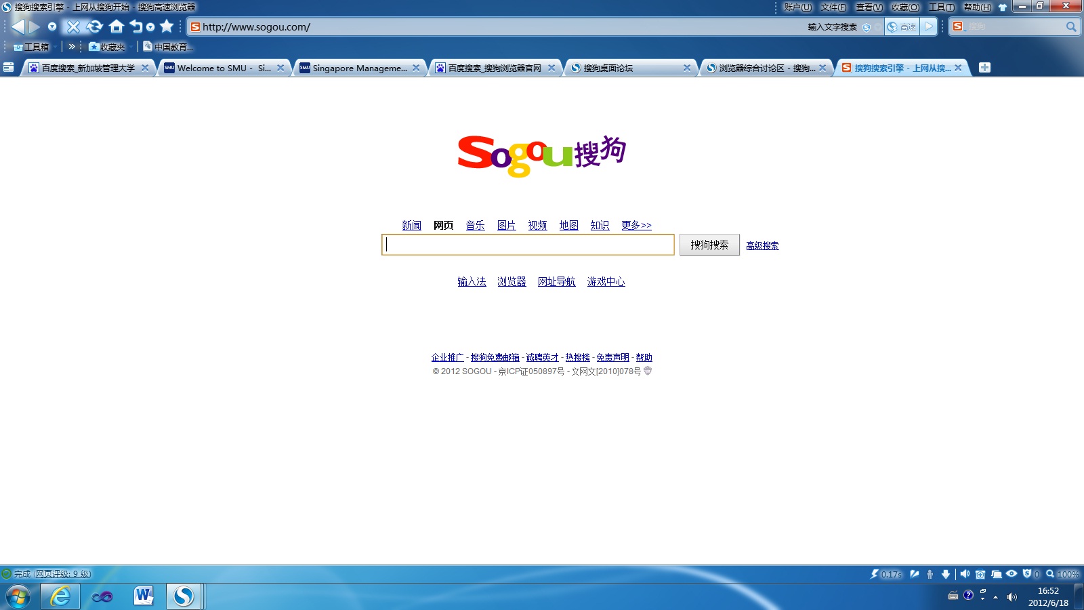Screen dimensions: 1084x610
Task: Close the 搜狗桌面论坛 tab
Action: coord(687,68)
